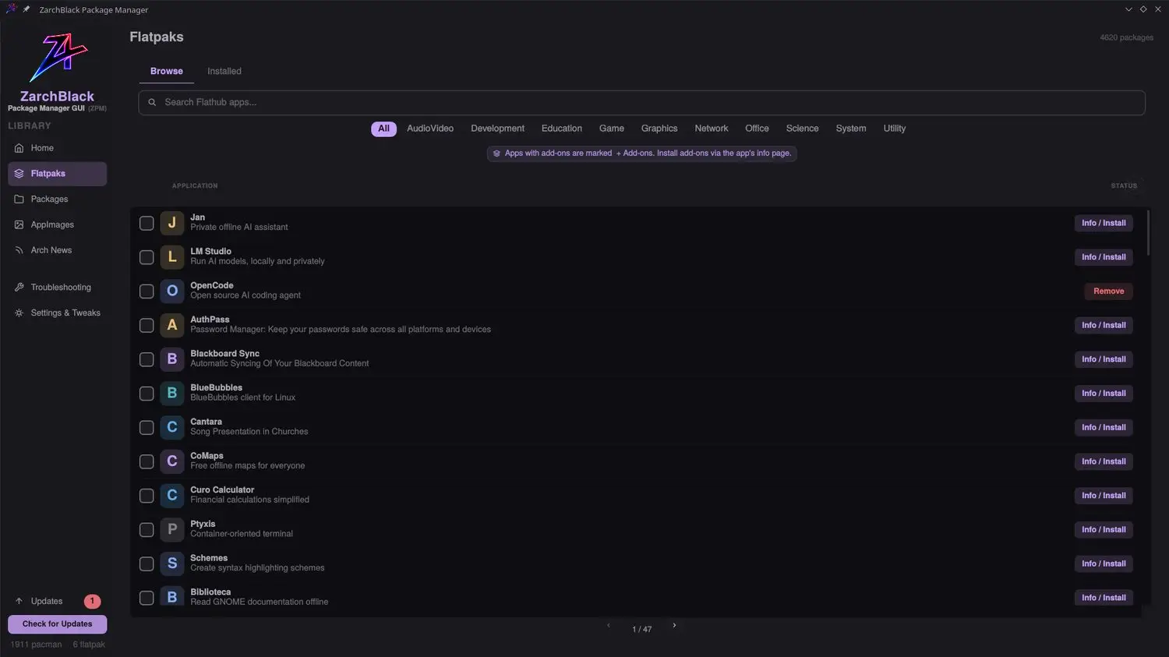Screen dimensions: 1169x657
Task: Click the Schemes app letter icon
Action: (x=172, y=563)
